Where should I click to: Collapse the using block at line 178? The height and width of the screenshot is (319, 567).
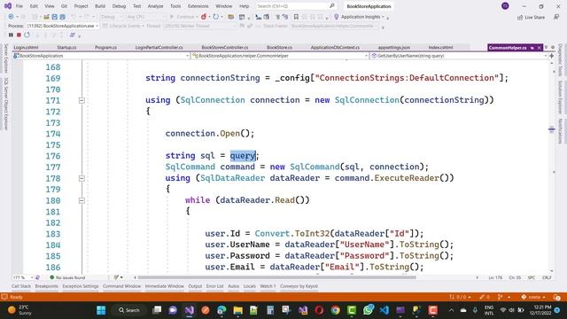(82, 178)
